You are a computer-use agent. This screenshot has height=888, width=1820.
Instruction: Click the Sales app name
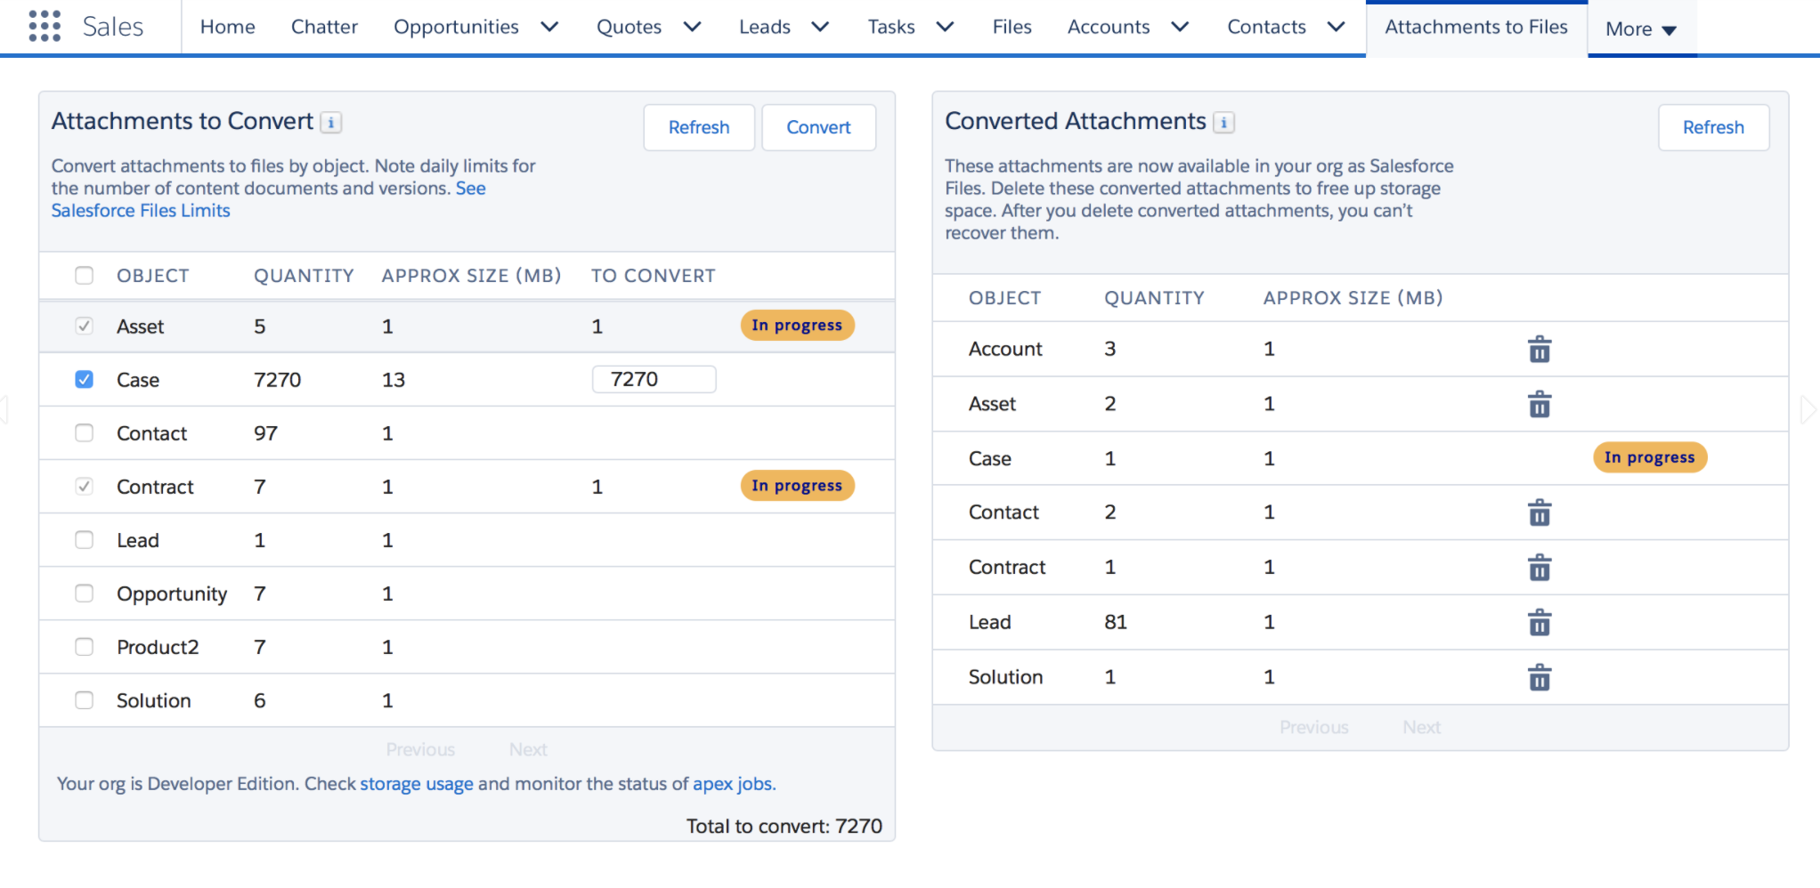(113, 27)
